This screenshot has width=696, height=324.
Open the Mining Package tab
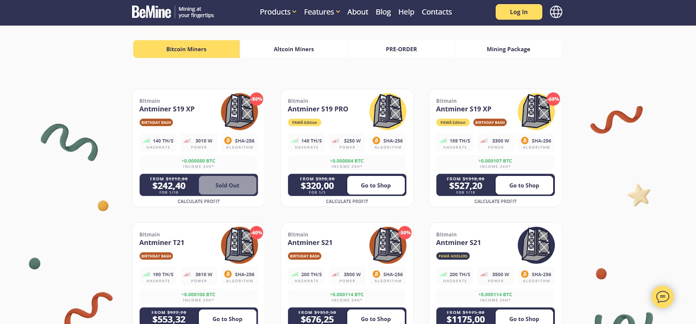[x=508, y=49]
